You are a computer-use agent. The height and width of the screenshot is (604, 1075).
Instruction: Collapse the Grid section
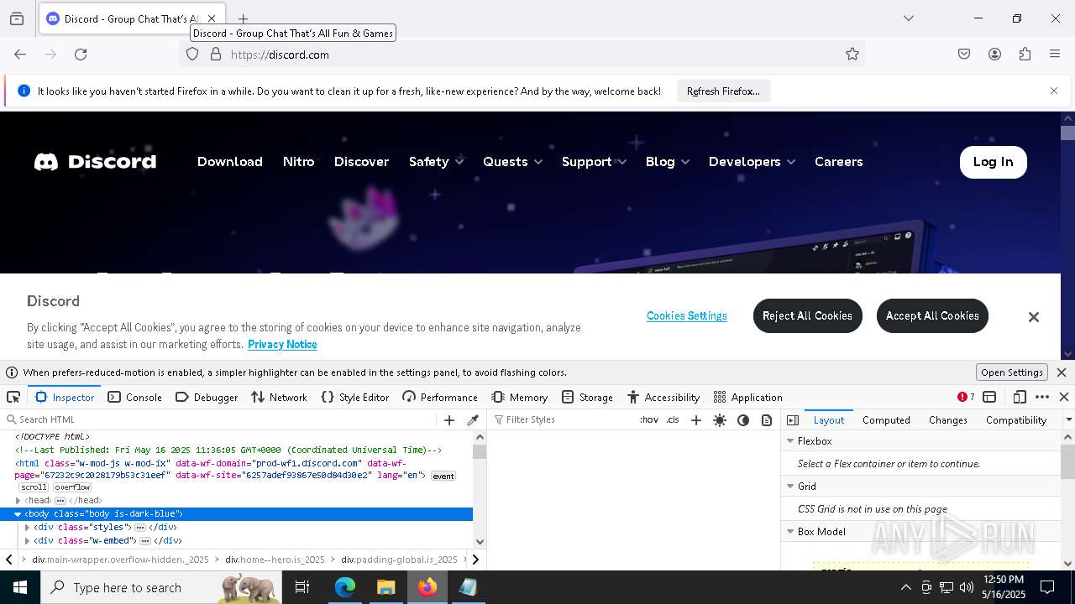pyautogui.click(x=790, y=487)
